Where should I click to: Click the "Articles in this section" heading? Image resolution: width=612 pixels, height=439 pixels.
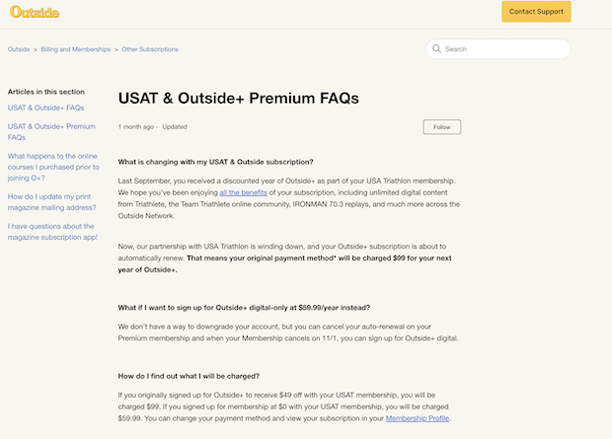[x=45, y=92]
